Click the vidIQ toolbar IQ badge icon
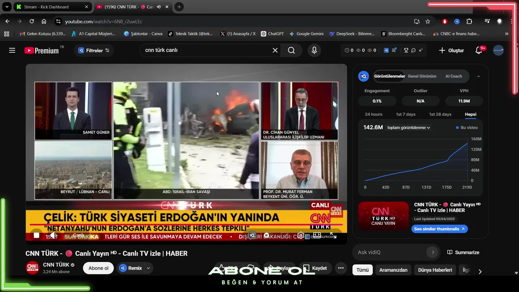The image size is (519, 292). [x=386, y=50]
